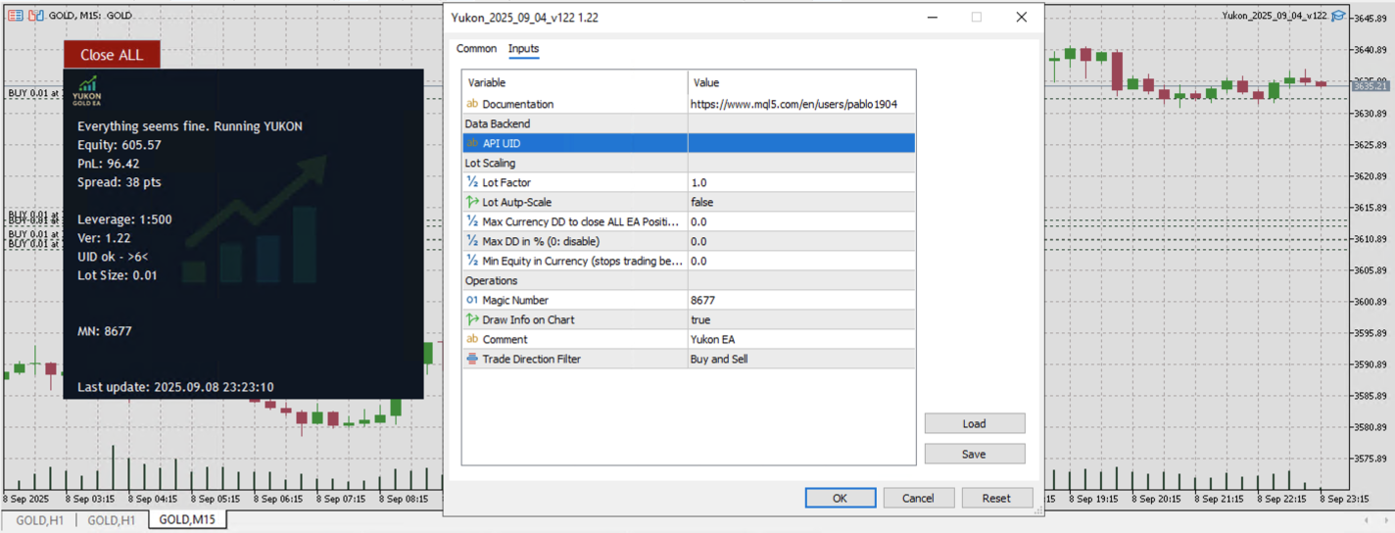Click the 'Equity: 605.57' text on panel

coord(120,145)
